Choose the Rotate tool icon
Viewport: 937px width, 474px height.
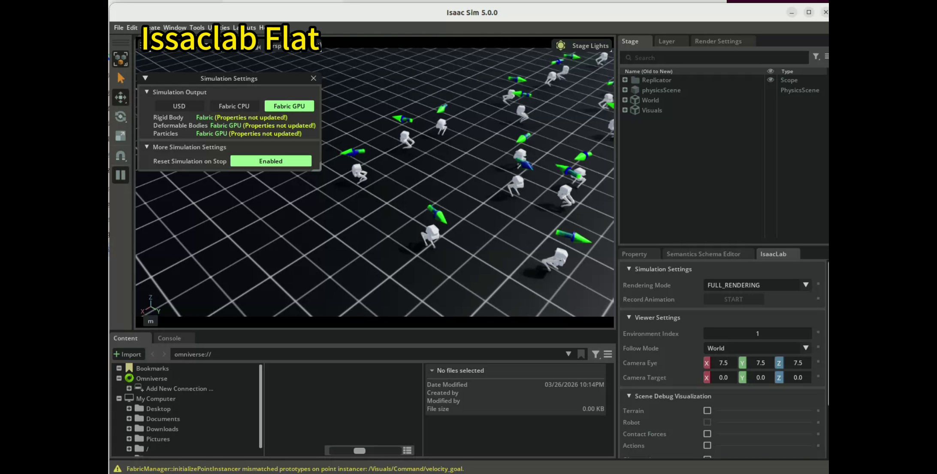tap(121, 117)
